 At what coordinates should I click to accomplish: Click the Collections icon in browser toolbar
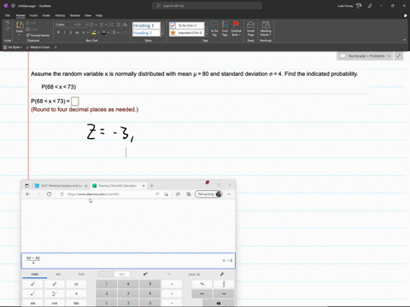click(x=189, y=194)
